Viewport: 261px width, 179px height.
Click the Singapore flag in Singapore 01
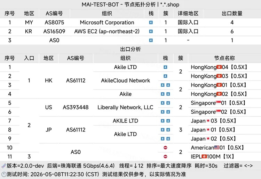[219, 102]
